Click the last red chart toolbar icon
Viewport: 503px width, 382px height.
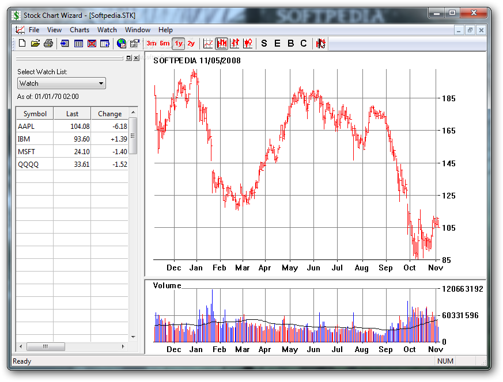[x=320, y=43]
